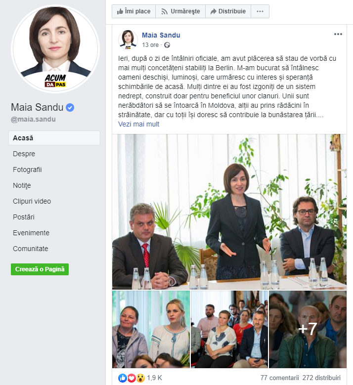Screen dimensions: 353x385
Task: Open the Clipuri video section in sidebar
Action: [32, 201]
